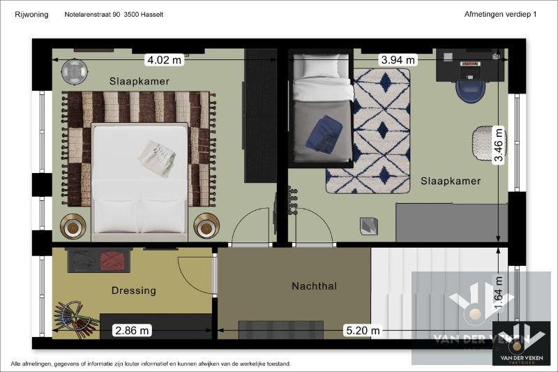Select the 4.02 m dimension label
The image size is (558, 372).
tap(164, 60)
